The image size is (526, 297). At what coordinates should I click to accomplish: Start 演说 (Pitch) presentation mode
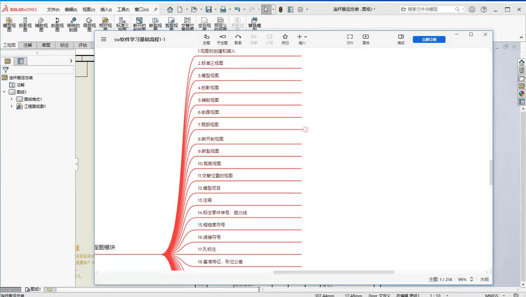[x=365, y=39]
